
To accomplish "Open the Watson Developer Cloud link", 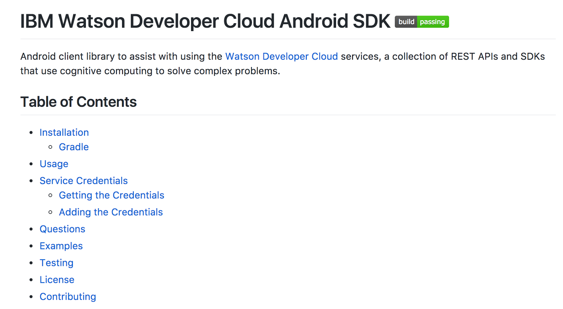I will [281, 56].
